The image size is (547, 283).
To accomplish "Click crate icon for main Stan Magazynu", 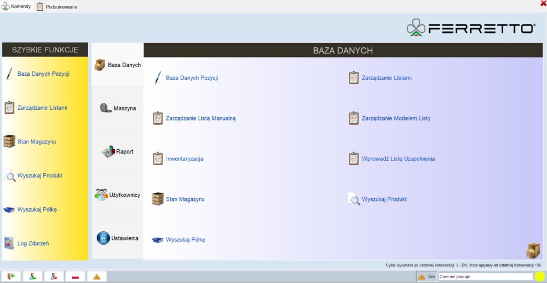I will [158, 199].
